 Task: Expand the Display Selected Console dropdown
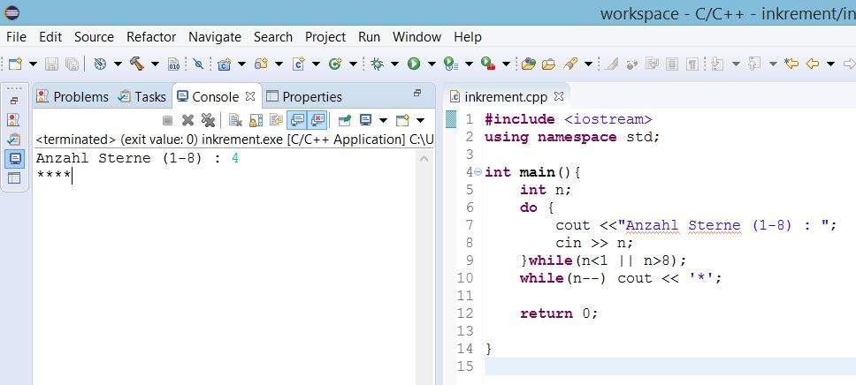(x=384, y=120)
